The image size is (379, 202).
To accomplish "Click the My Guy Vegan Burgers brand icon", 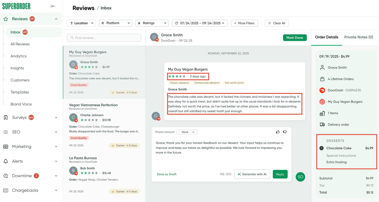I will [322, 102].
